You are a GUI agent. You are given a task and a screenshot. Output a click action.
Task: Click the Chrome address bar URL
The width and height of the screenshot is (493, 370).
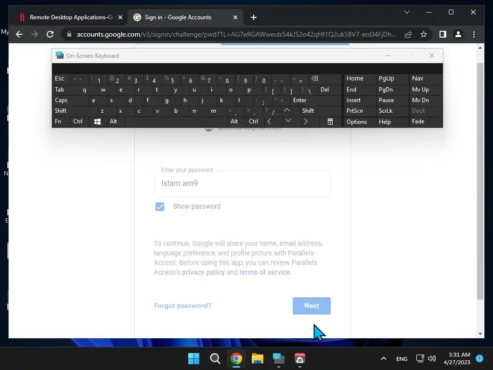point(236,34)
